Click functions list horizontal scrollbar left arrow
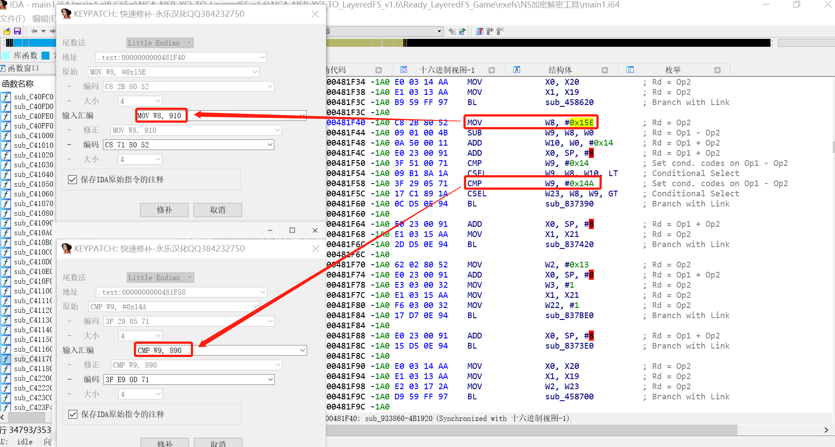Screen dimensions: 835x447 coord(3,417)
